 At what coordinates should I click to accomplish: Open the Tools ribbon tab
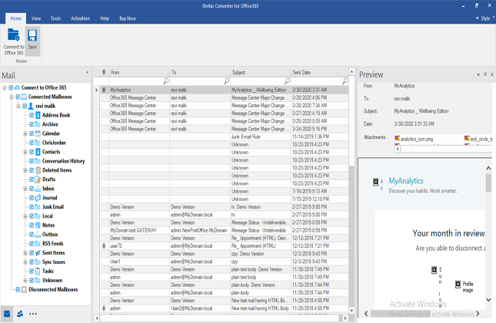(x=55, y=17)
